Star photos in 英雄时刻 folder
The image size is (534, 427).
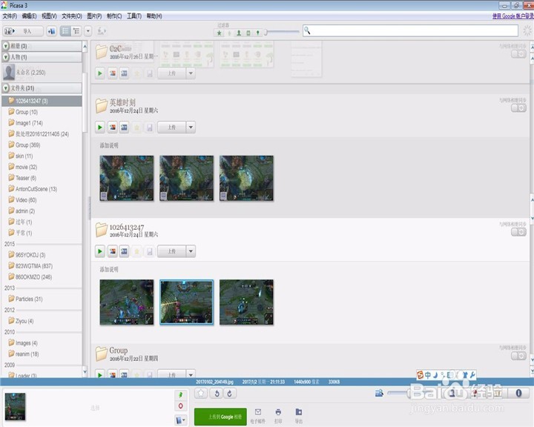pos(137,128)
